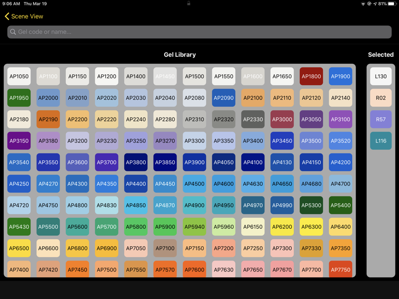Tap the magnifying glass search icon
The height and width of the screenshot is (299, 399).
[13, 32]
